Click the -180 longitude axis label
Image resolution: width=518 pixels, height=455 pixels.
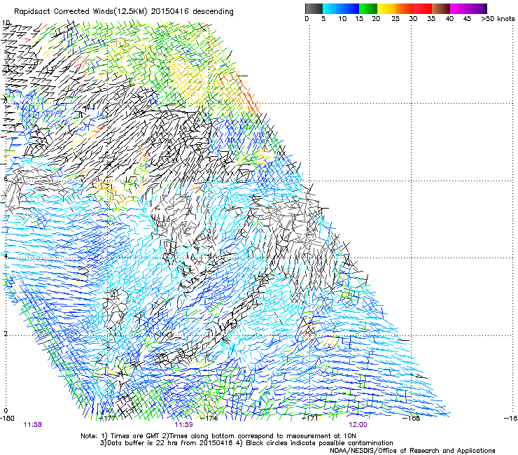(x=7, y=418)
